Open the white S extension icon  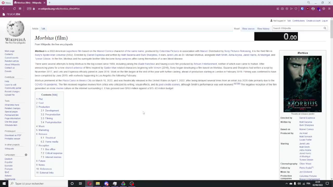point(313,9)
